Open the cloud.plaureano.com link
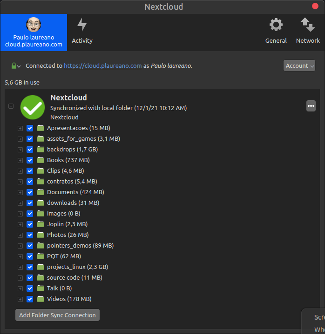The image size is (325, 334). tap(103, 66)
